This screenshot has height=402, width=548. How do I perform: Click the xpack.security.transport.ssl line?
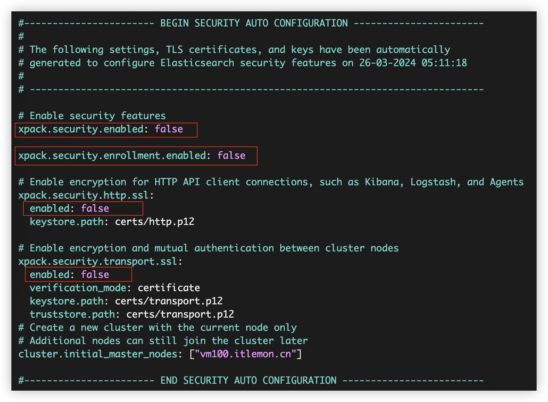100,261
